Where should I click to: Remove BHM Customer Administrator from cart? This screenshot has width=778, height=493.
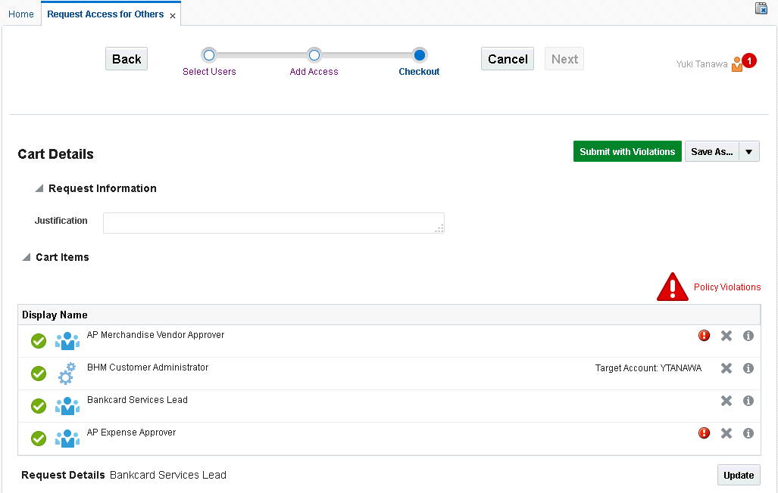click(726, 368)
